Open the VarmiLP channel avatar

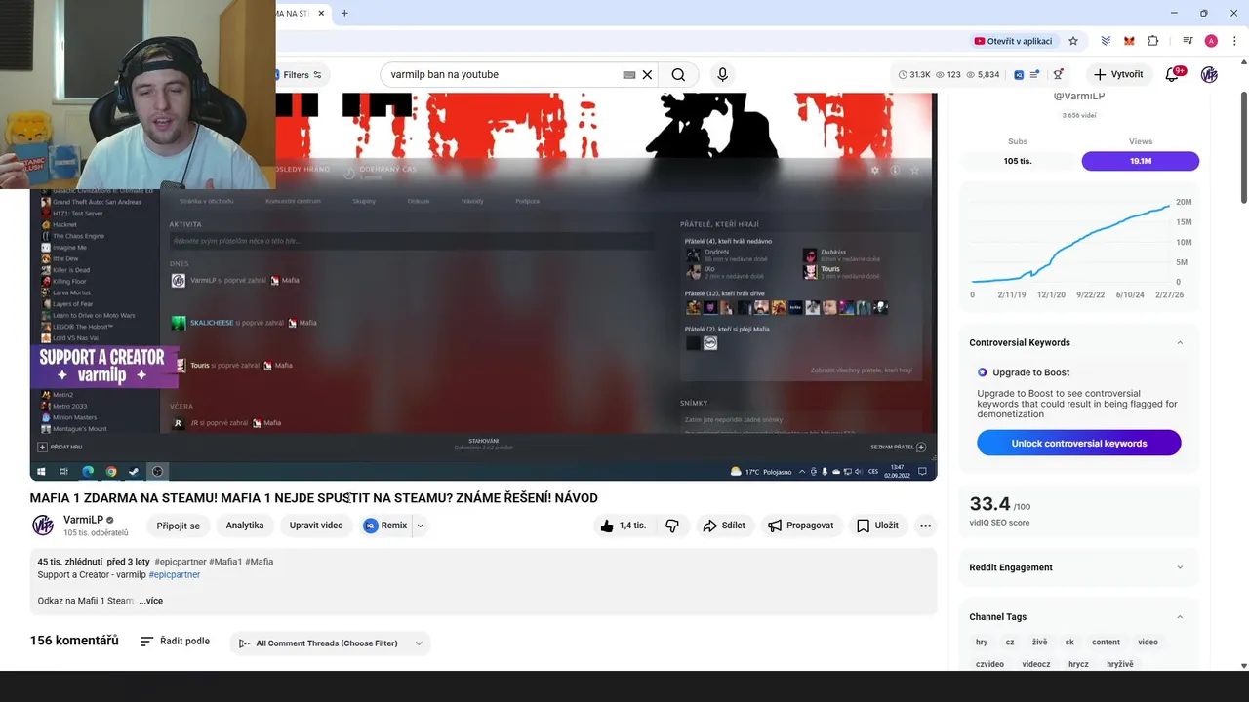(43, 526)
